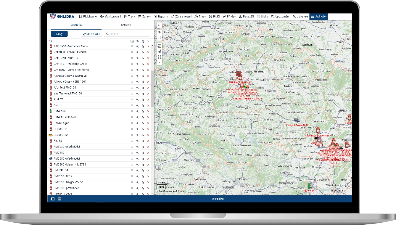Select the highlighted Jednotky menu item

(x=319, y=17)
